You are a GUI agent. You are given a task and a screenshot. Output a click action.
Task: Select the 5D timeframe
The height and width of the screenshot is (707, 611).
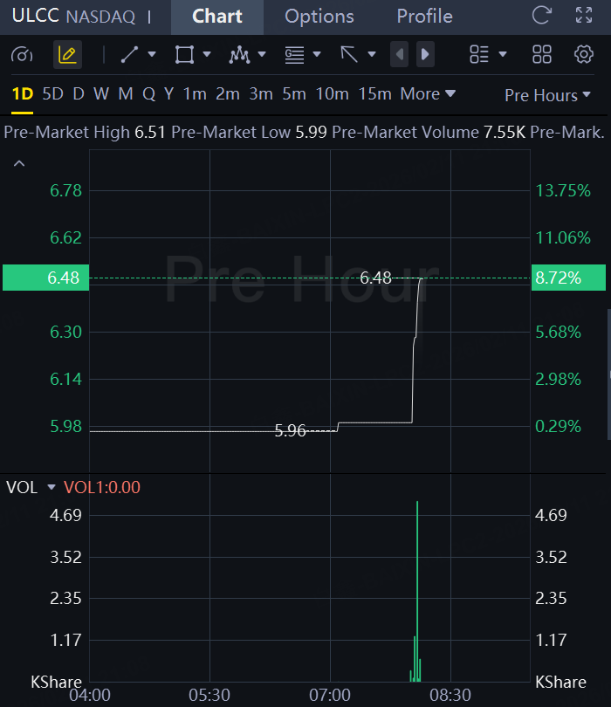[x=53, y=93]
